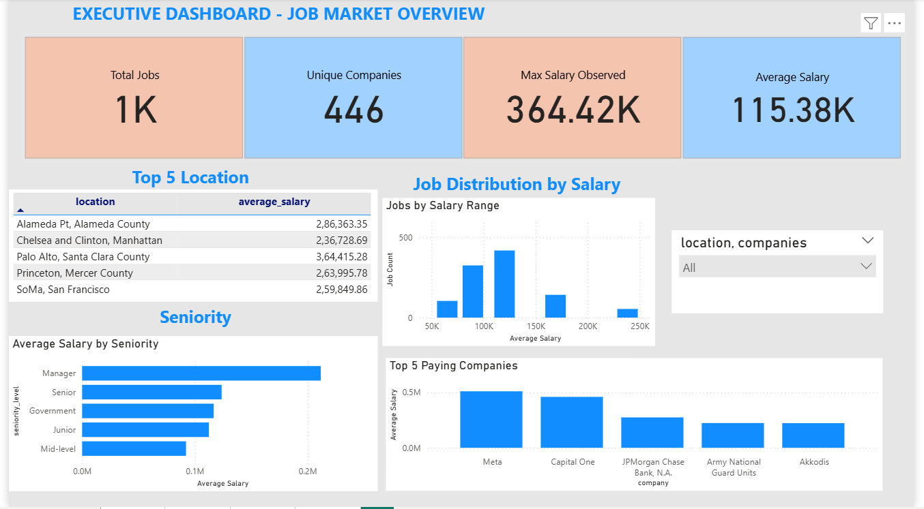Viewport: 924px width, 509px height.
Task: Highlight the Manager bar in Seniority chart
Action: click(x=201, y=373)
